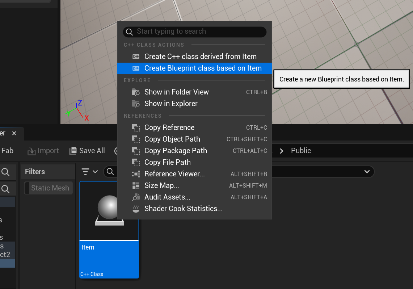The image size is (413, 289).
Task: Click the copy icon beside Copy Object Path
Action: click(x=136, y=139)
